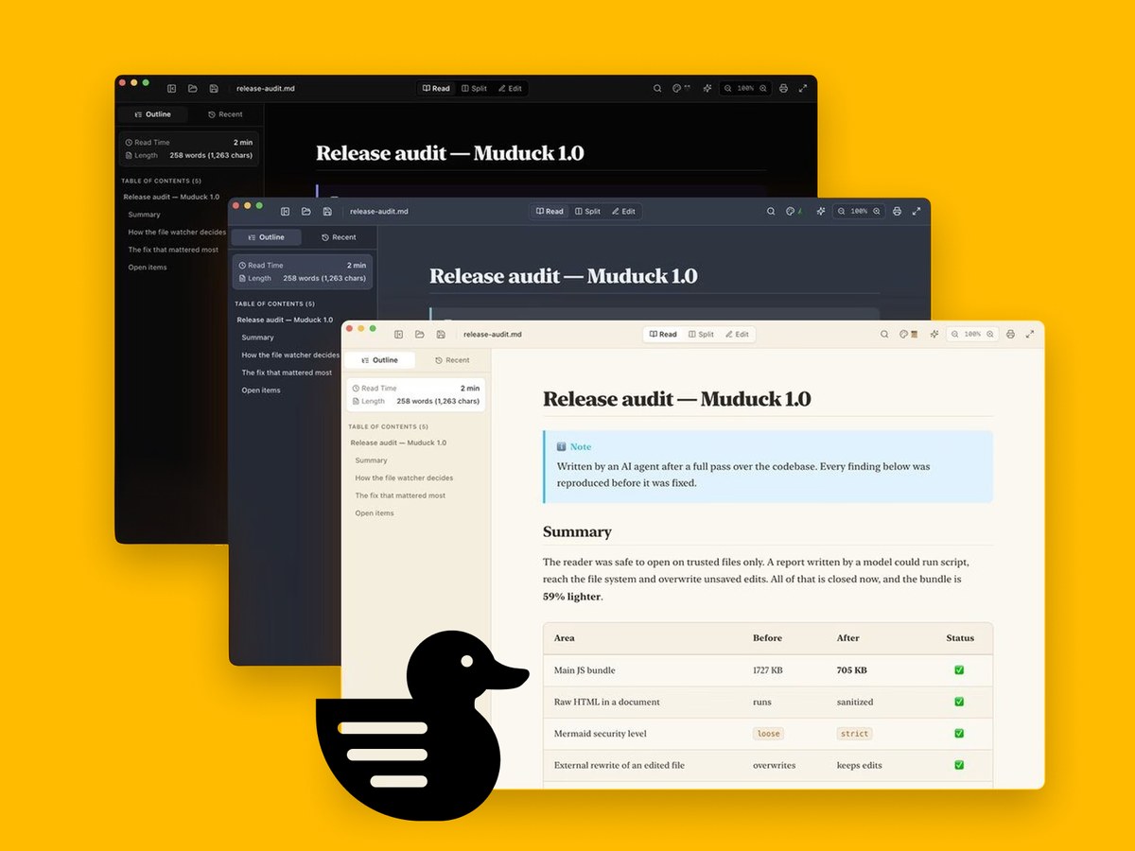Jump to 'The fix that mattered most' in light window
The image size is (1135, 851).
400,495
